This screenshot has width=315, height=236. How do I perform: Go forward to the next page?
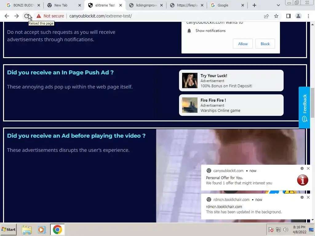pyautogui.click(x=17, y=16)
